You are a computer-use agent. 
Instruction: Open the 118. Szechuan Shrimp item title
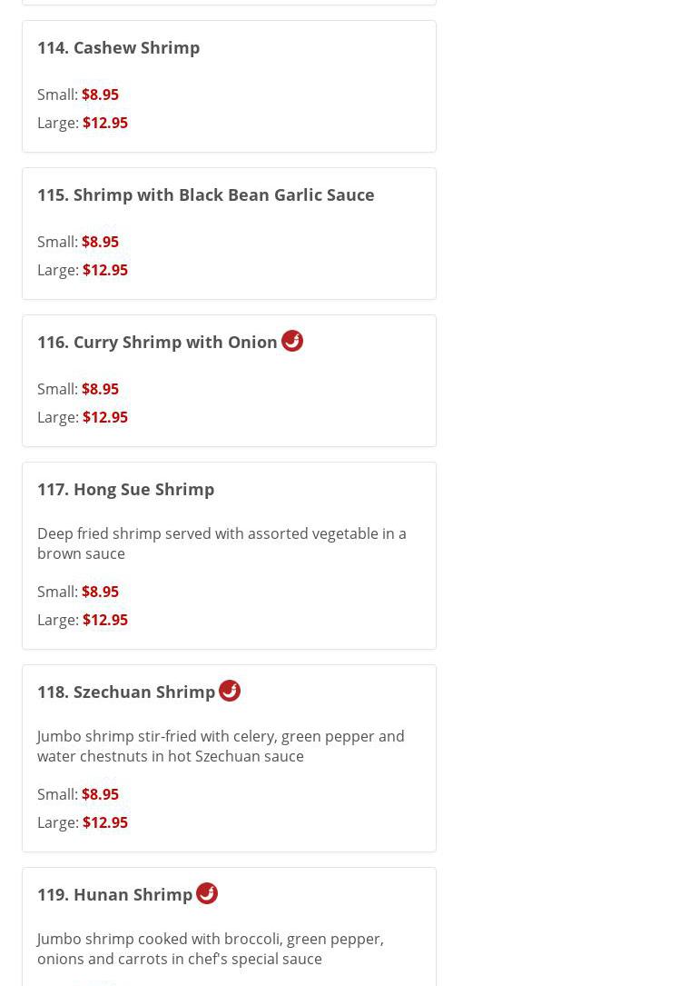click(126, 692)
